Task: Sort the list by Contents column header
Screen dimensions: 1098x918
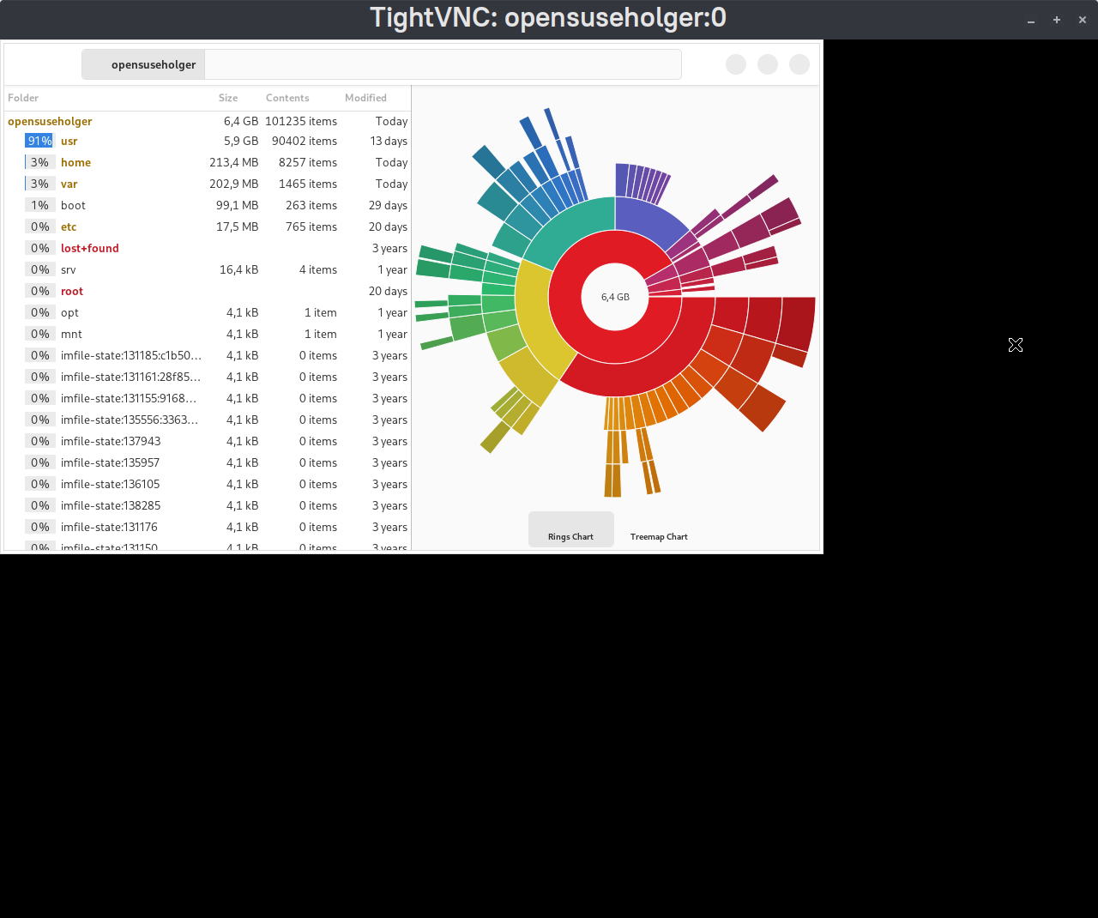Action: [287, 98]
